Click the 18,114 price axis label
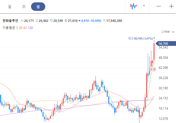 163,109
